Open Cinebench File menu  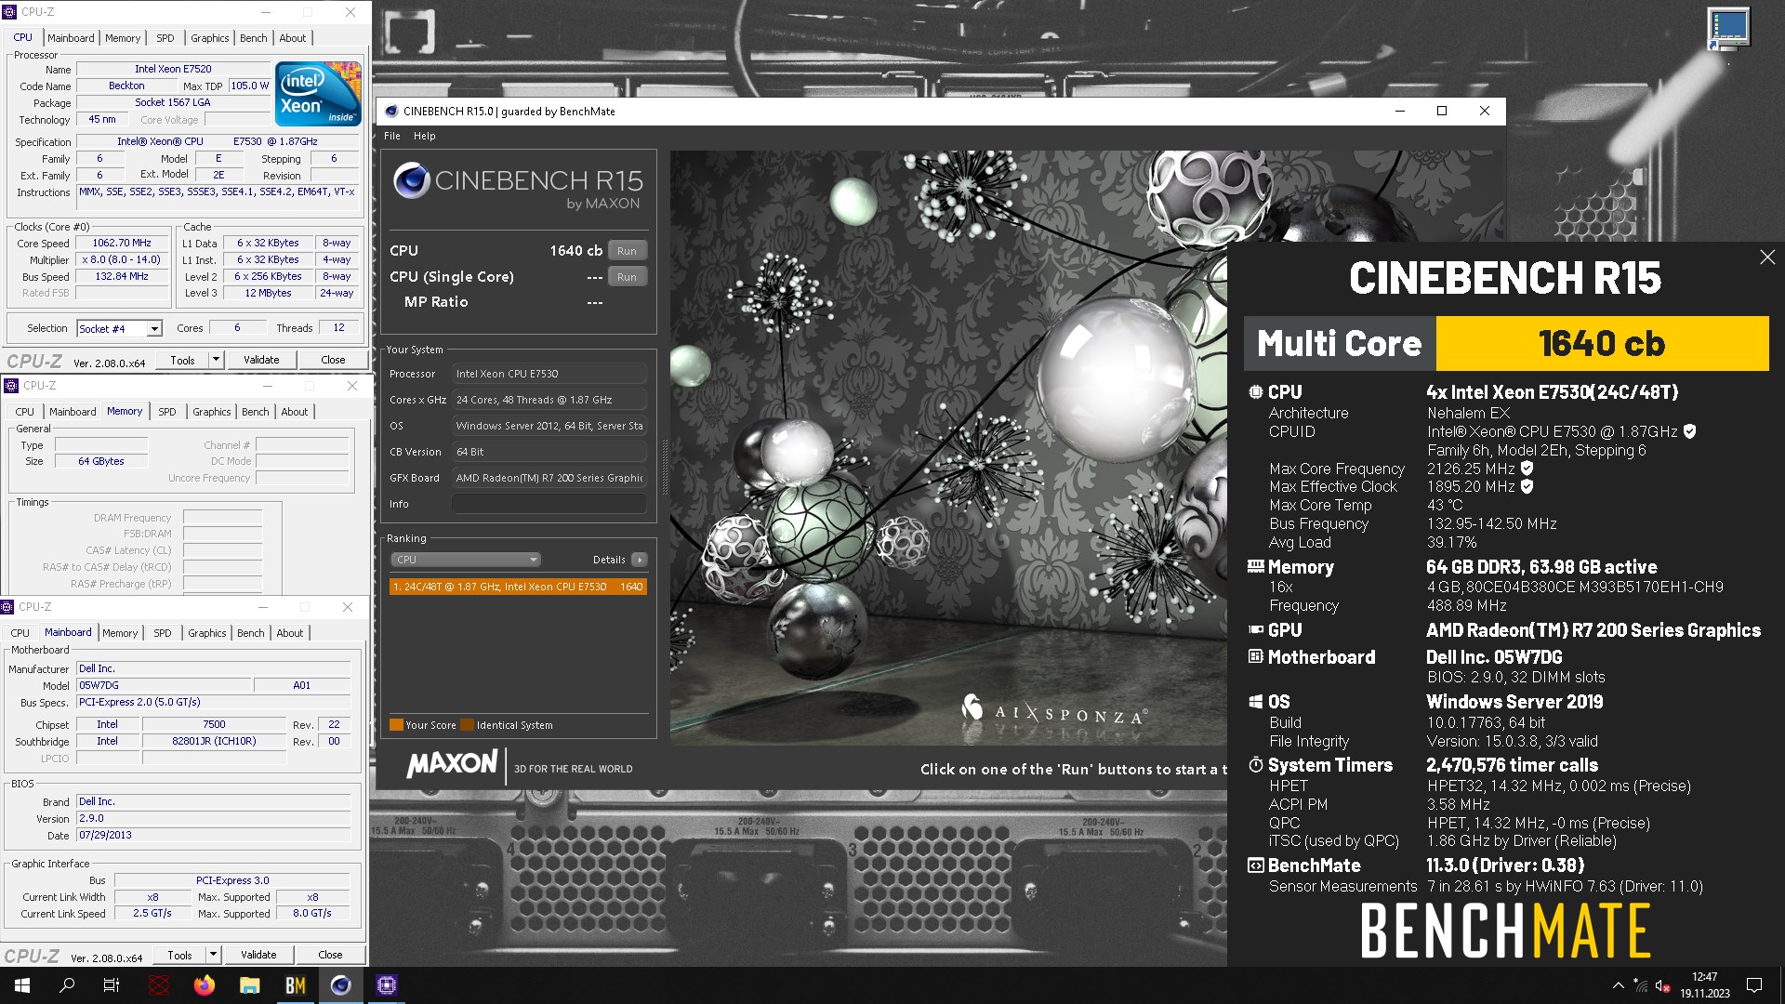tap(392, 136)
